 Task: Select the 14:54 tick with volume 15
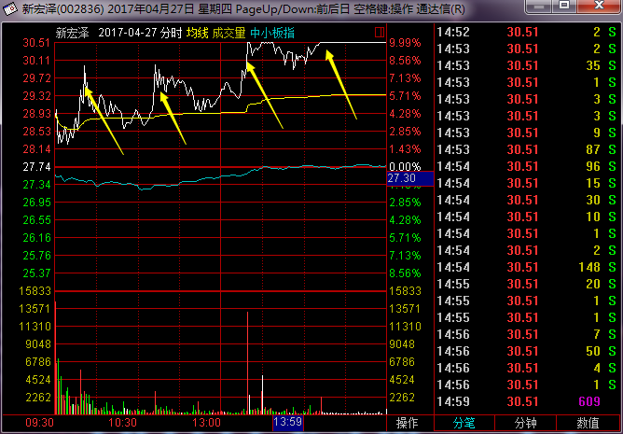527,183
